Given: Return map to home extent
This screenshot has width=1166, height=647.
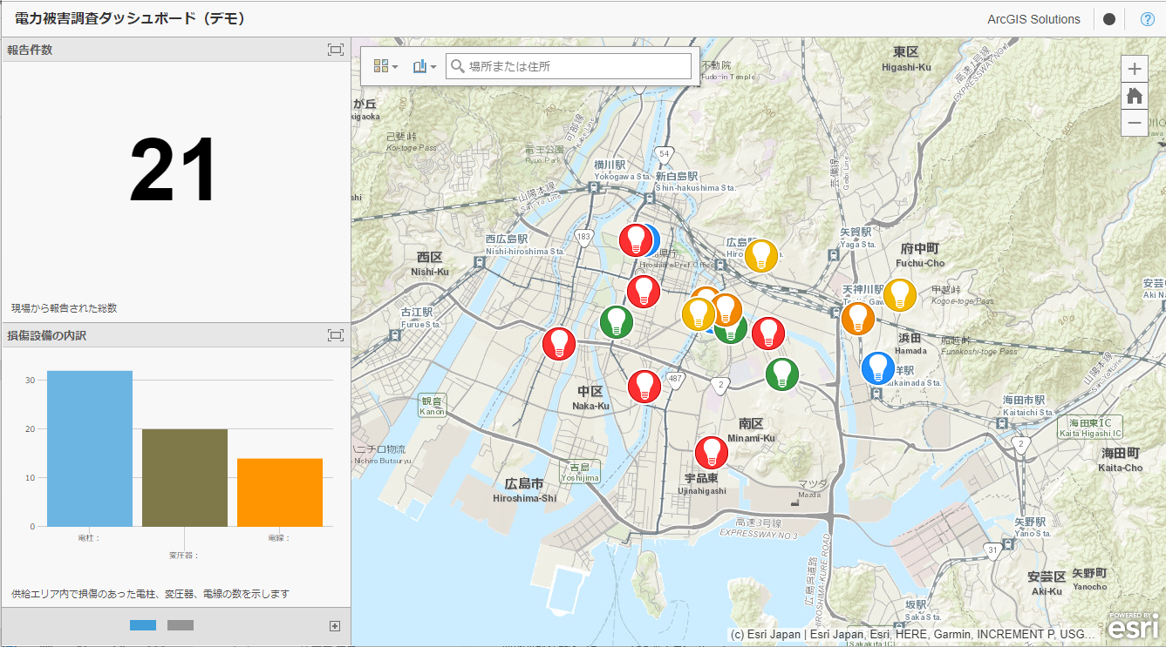Looking at the screenshot, I should [1134, 96].
